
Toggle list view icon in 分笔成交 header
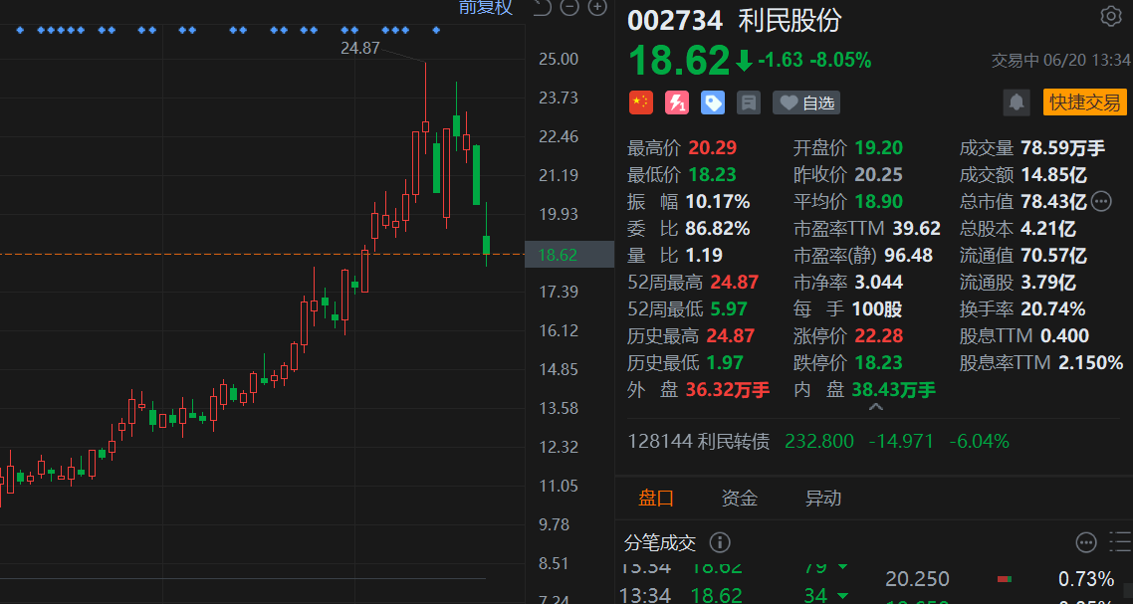[x=1121, y=542]
